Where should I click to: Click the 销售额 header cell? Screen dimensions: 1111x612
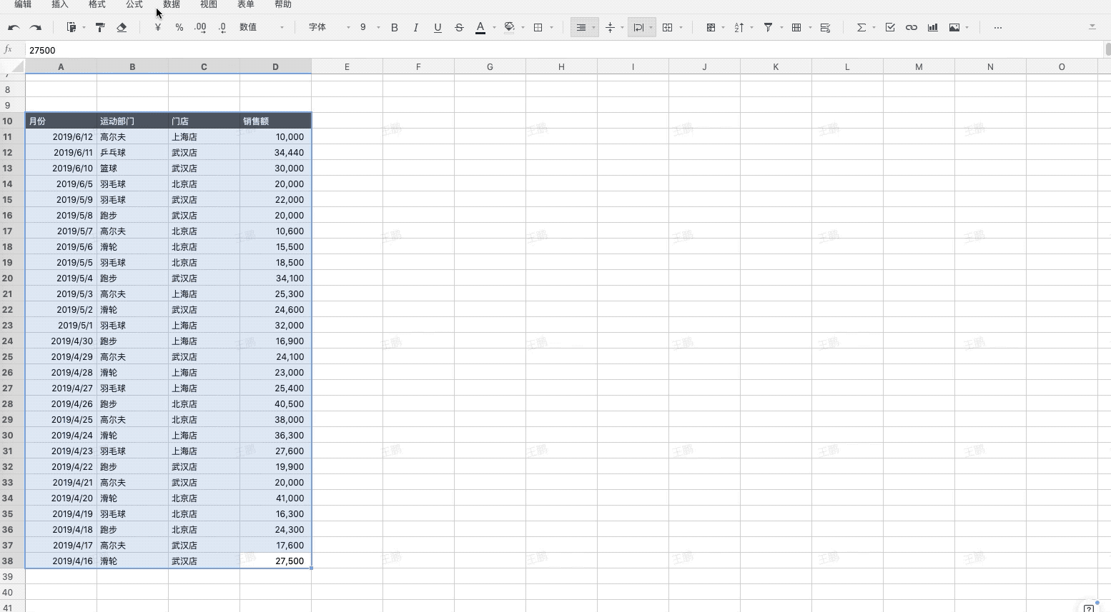(x=275, y=121)
